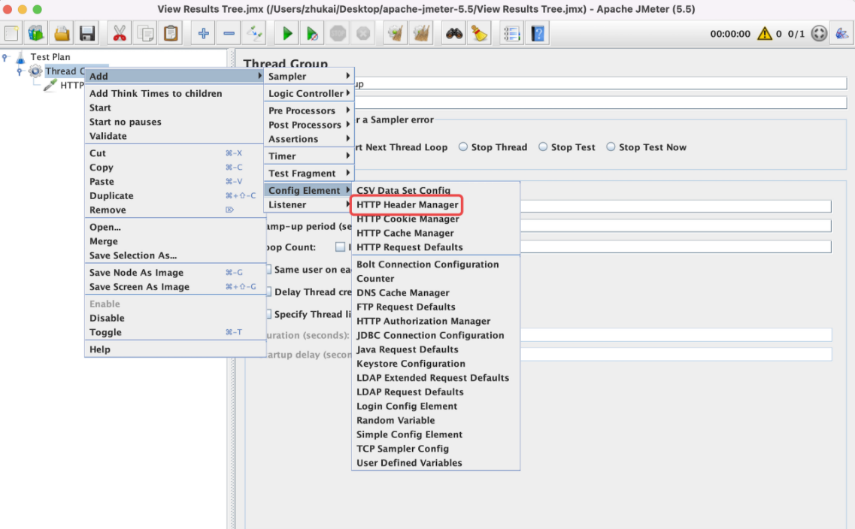
Task: Select the Stop Test Now radio button
Action: (611, 147)
